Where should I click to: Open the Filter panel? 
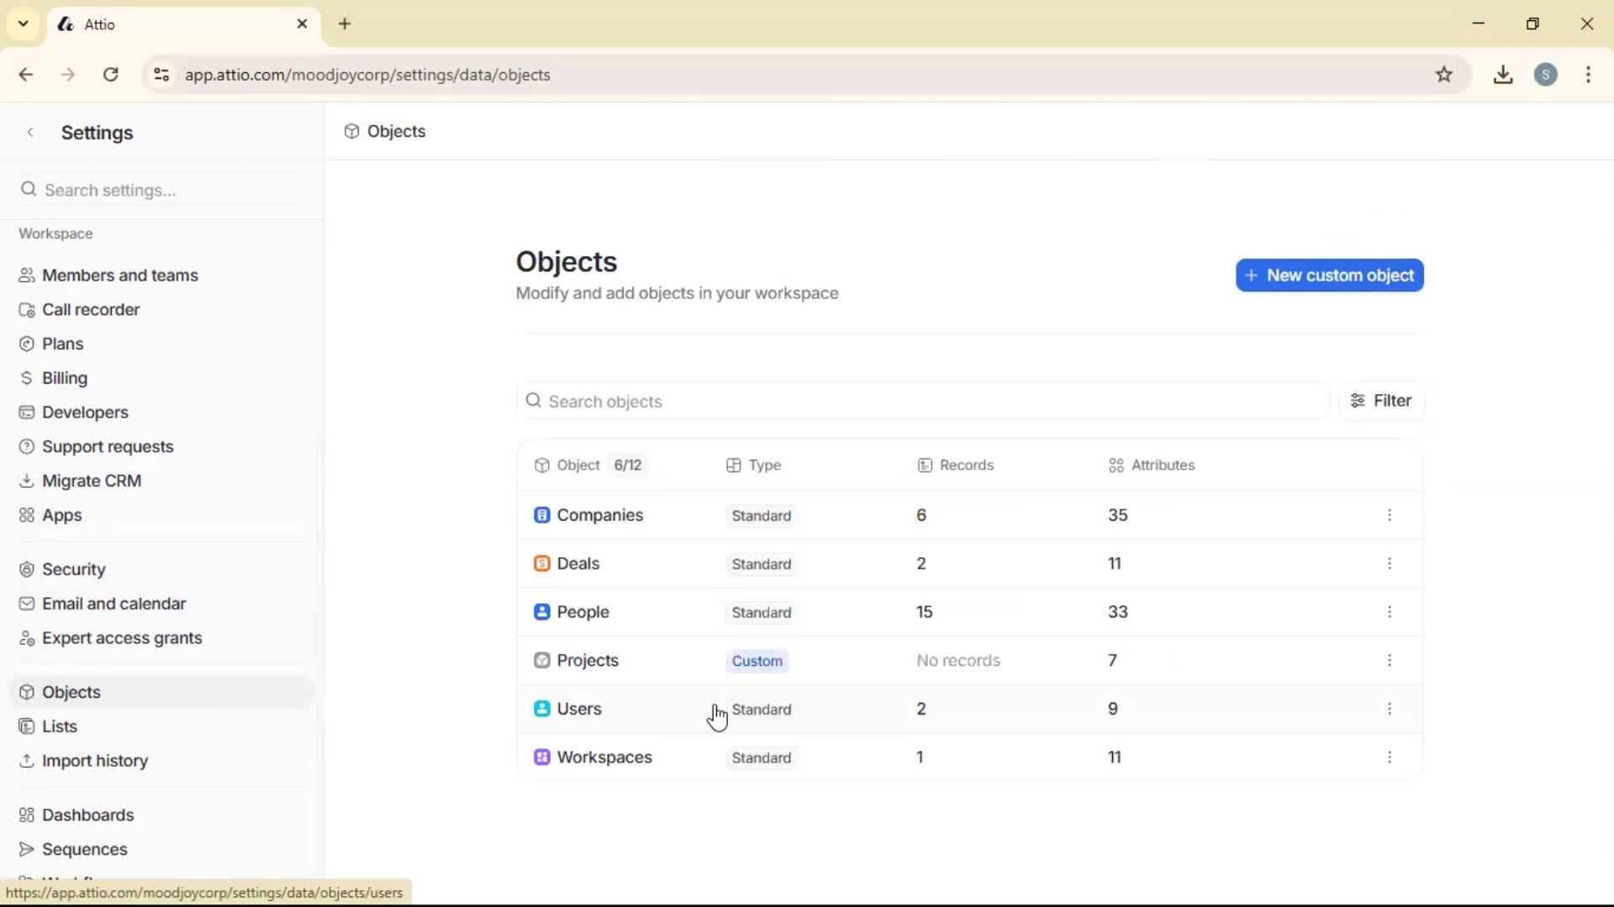[1381, 401]
